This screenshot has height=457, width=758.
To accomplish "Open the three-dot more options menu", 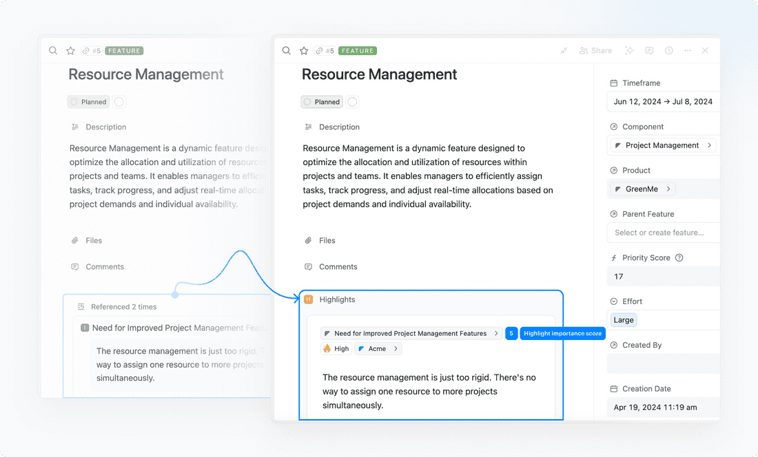I will pyautogui.click(x=688, y=51).
